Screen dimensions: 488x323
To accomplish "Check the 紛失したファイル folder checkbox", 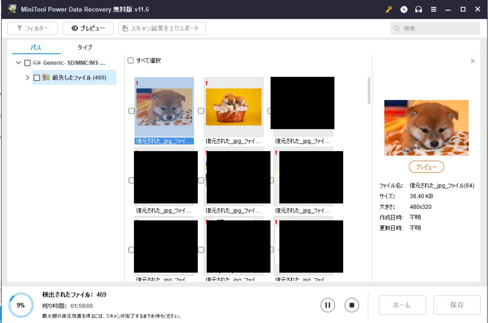I will click(37, 77).
